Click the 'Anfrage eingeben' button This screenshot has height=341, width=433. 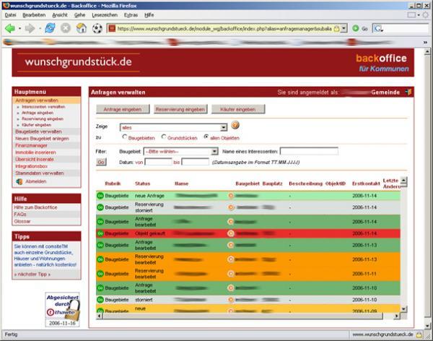[123, 109]
